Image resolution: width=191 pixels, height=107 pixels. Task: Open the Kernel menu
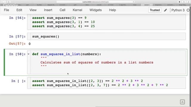click(77, 10)
